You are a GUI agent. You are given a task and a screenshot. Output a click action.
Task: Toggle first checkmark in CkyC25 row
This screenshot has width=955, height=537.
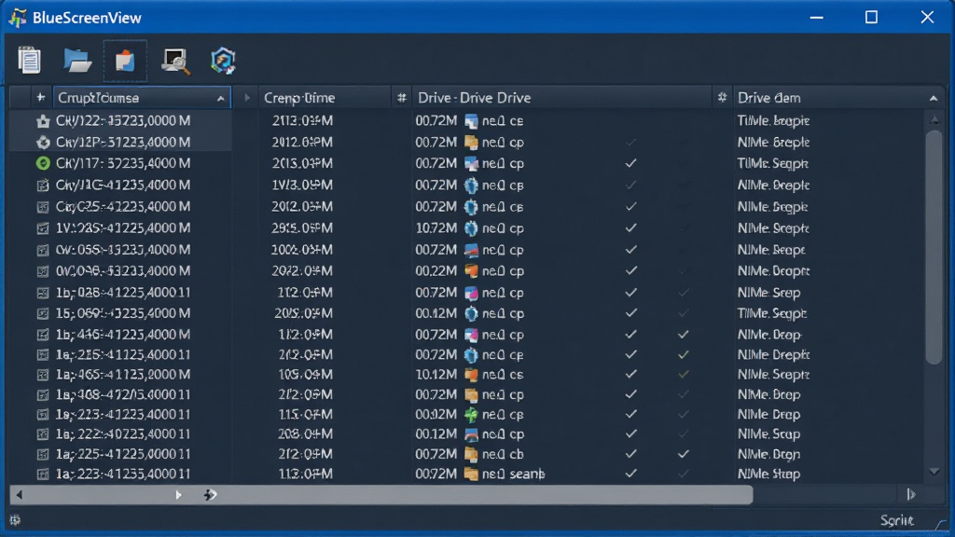point(631,206)
